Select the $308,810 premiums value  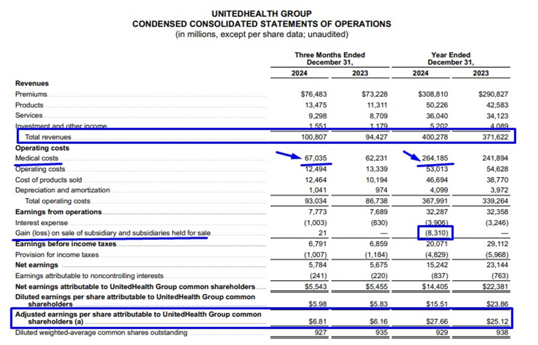(x=433, y=94)
